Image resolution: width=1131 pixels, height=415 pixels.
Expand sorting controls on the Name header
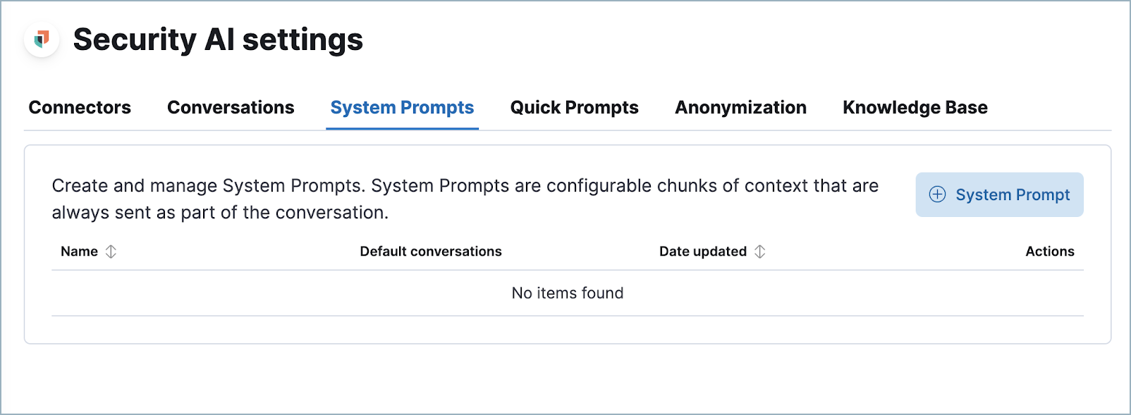pyautogui.click(x=111, y=251)
